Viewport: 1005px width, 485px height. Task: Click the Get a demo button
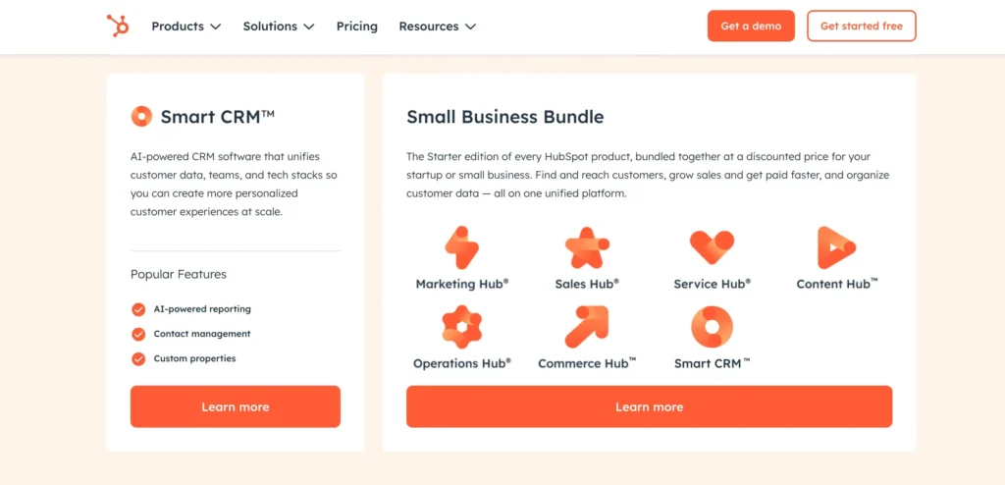(x=751, y=27)
